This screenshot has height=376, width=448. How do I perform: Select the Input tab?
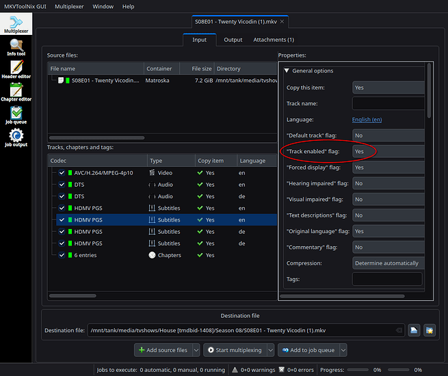pyautogui.click(x=200, y=40)
